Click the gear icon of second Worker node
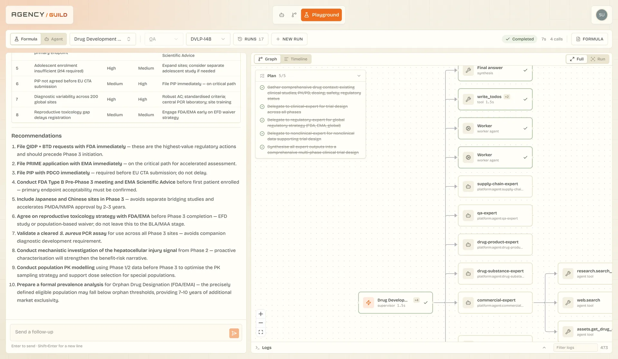Viewport: 618px width, 359px height. click(x=468, y=157)
